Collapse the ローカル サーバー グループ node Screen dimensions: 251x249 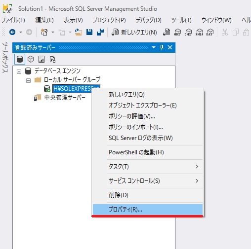pyautogui.click(x=29, y=80)
